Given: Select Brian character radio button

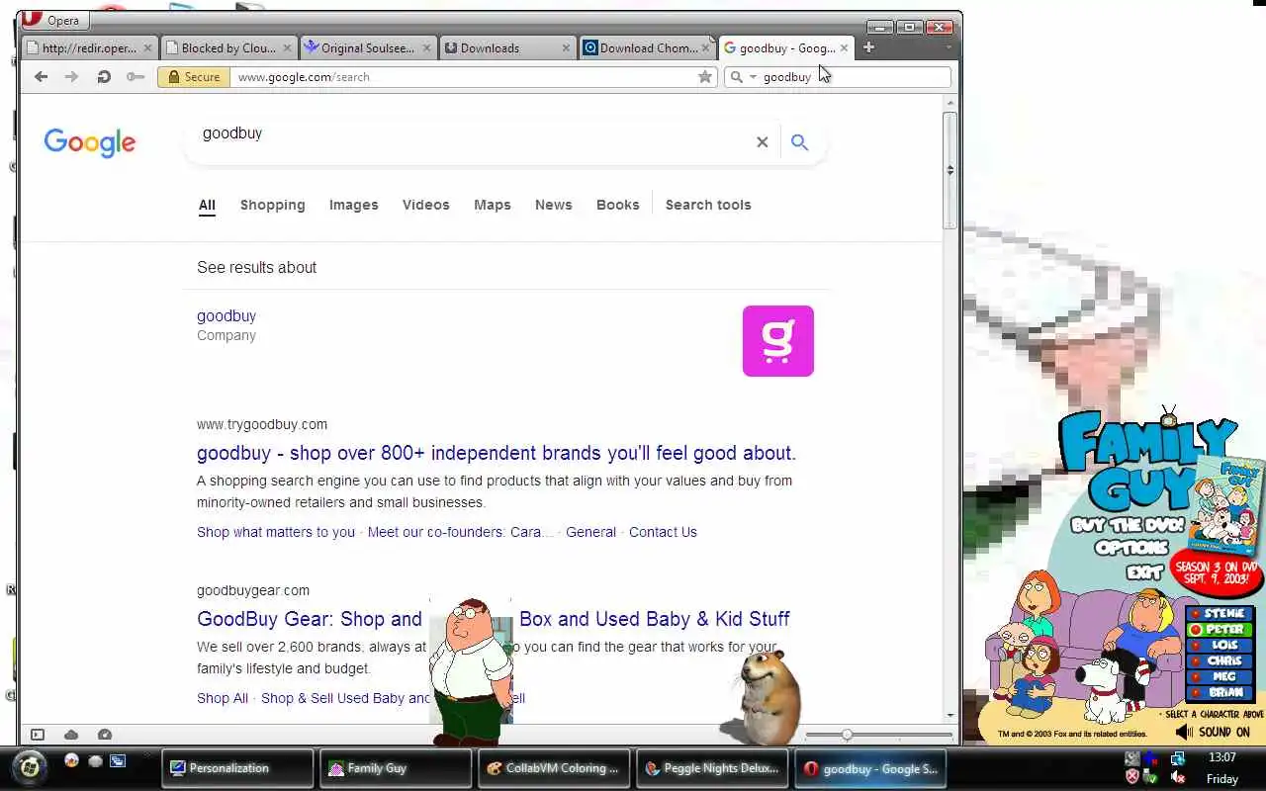Looking at the screenshot, I should coord(1196,693).
